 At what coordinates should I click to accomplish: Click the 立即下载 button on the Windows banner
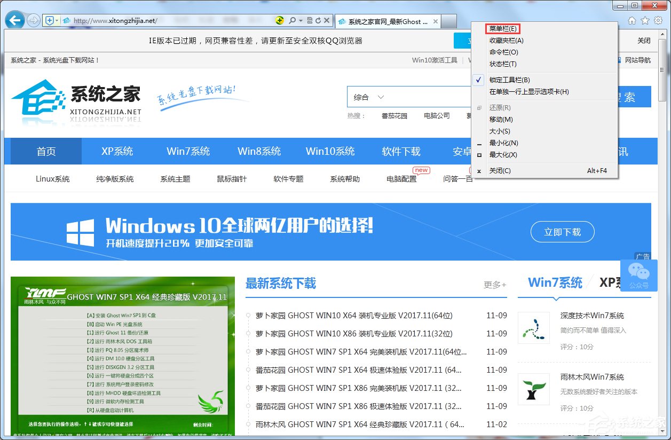562,232
